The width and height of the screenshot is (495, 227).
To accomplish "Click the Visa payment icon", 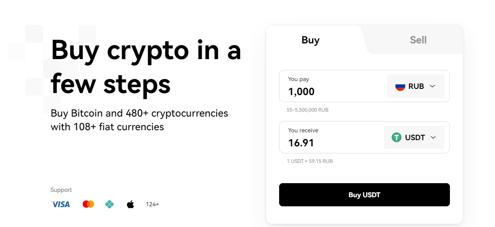I will point(61,204).
